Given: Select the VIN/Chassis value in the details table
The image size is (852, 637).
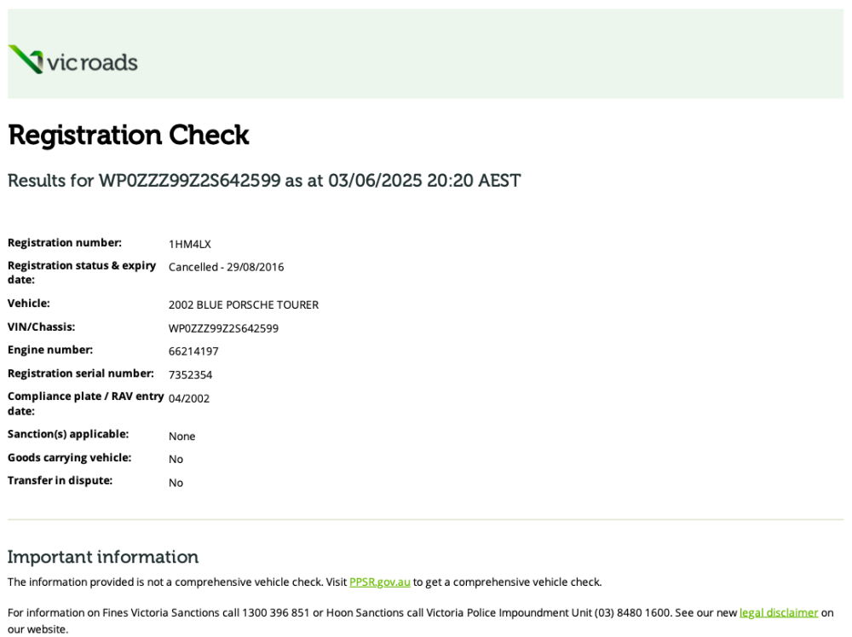Looking at the screenshot, I should [223, 328].
